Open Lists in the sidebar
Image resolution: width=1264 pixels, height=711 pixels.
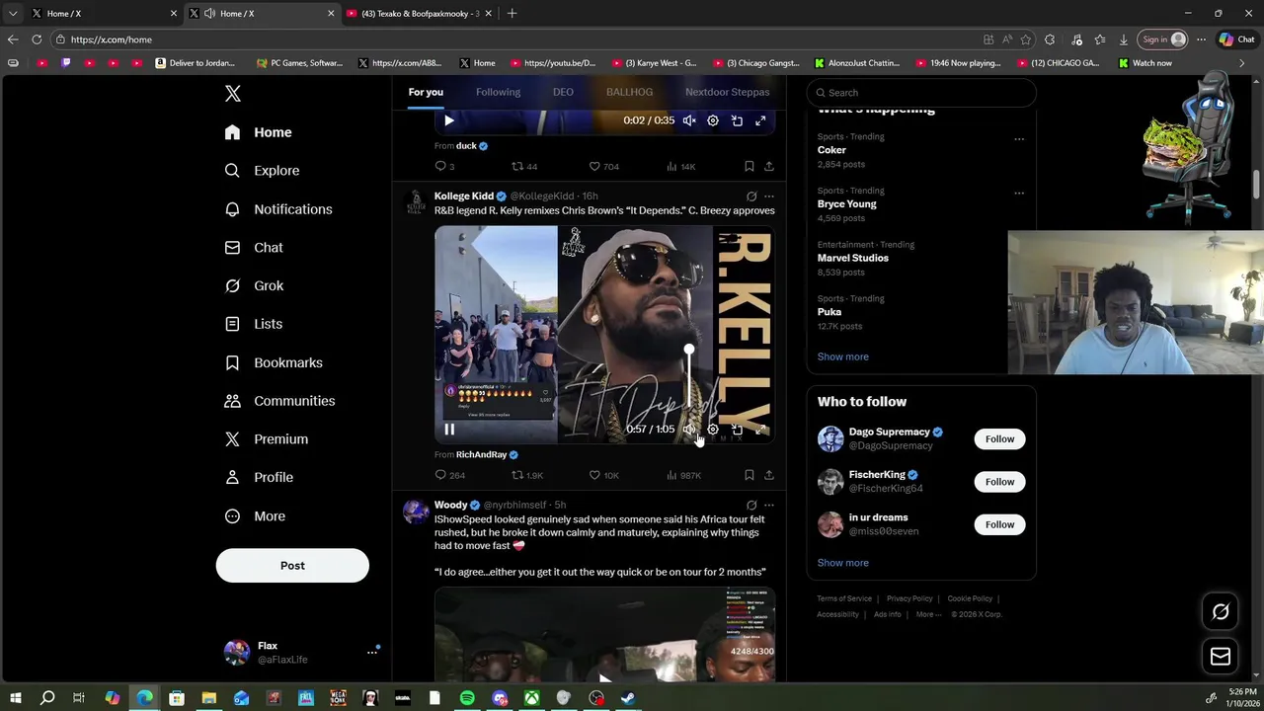coord(253,324)
